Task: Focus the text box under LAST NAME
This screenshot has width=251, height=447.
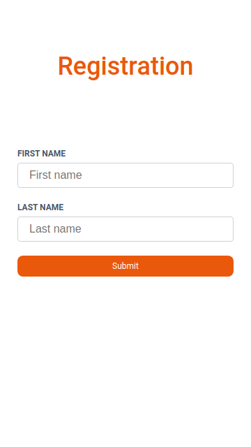Action: click(125, 229)
